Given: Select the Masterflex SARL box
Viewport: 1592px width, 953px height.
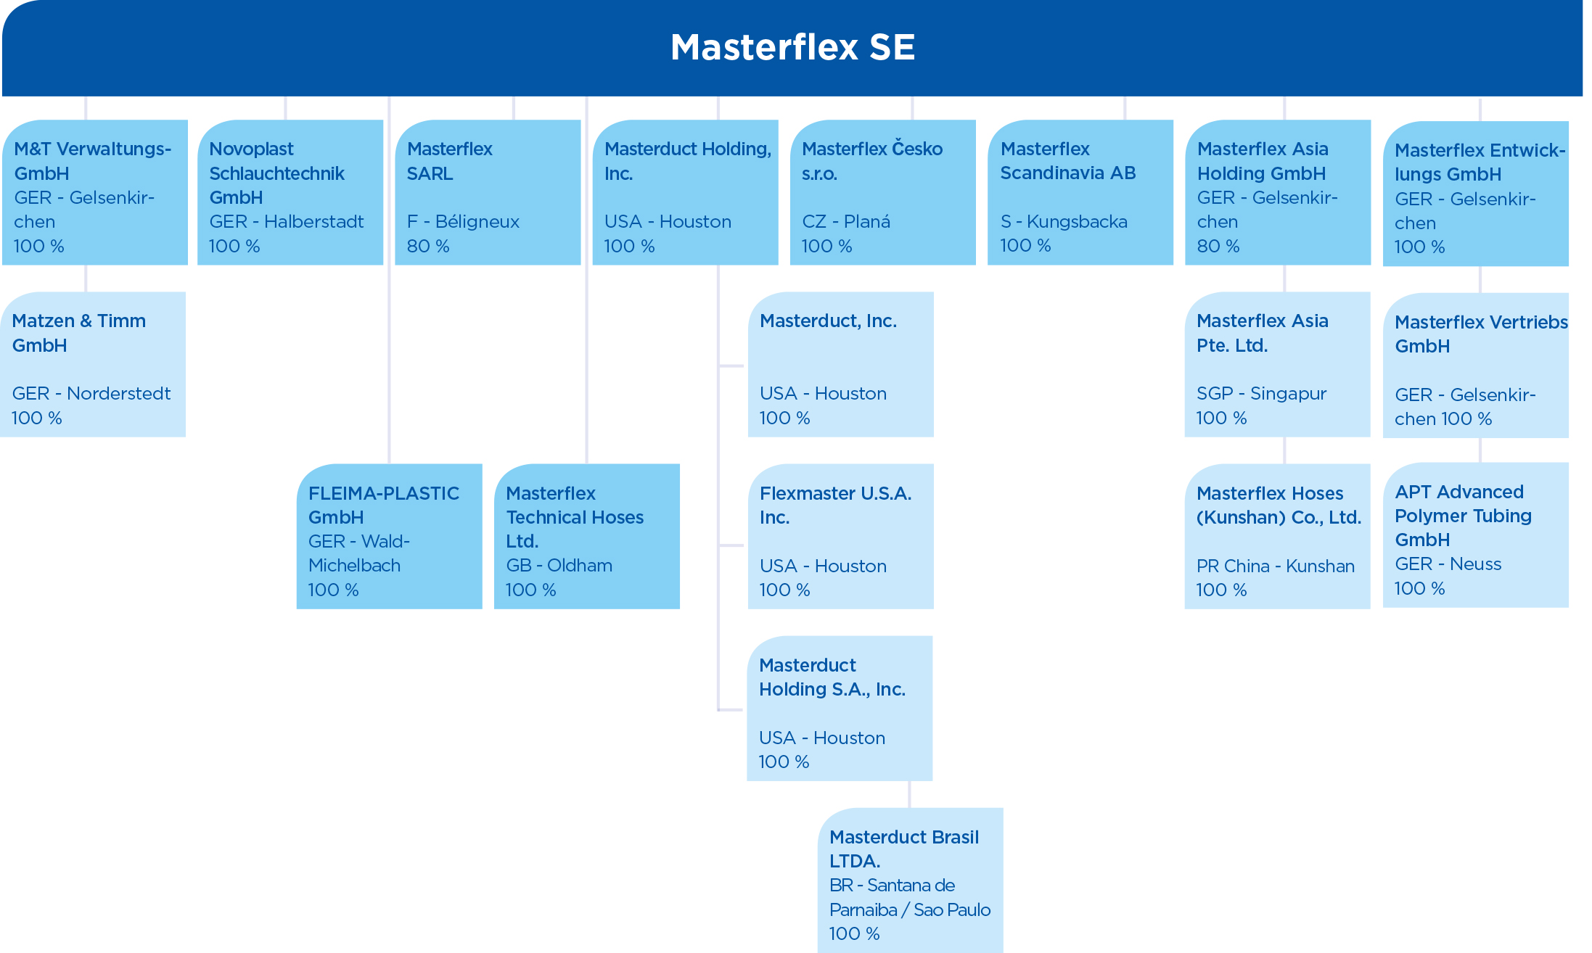Looking at the screenshot, I should (x=488, y=192).
